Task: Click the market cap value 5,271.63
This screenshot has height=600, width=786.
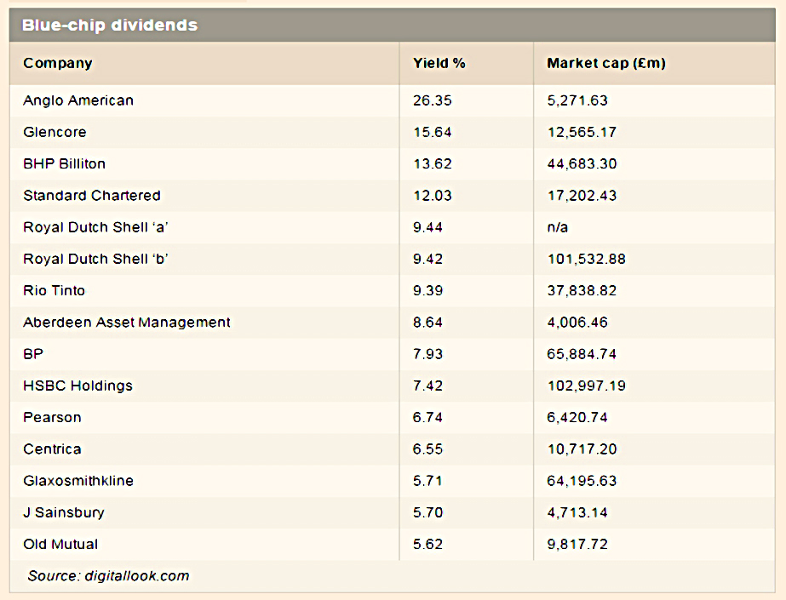Action: click(577, 100)
